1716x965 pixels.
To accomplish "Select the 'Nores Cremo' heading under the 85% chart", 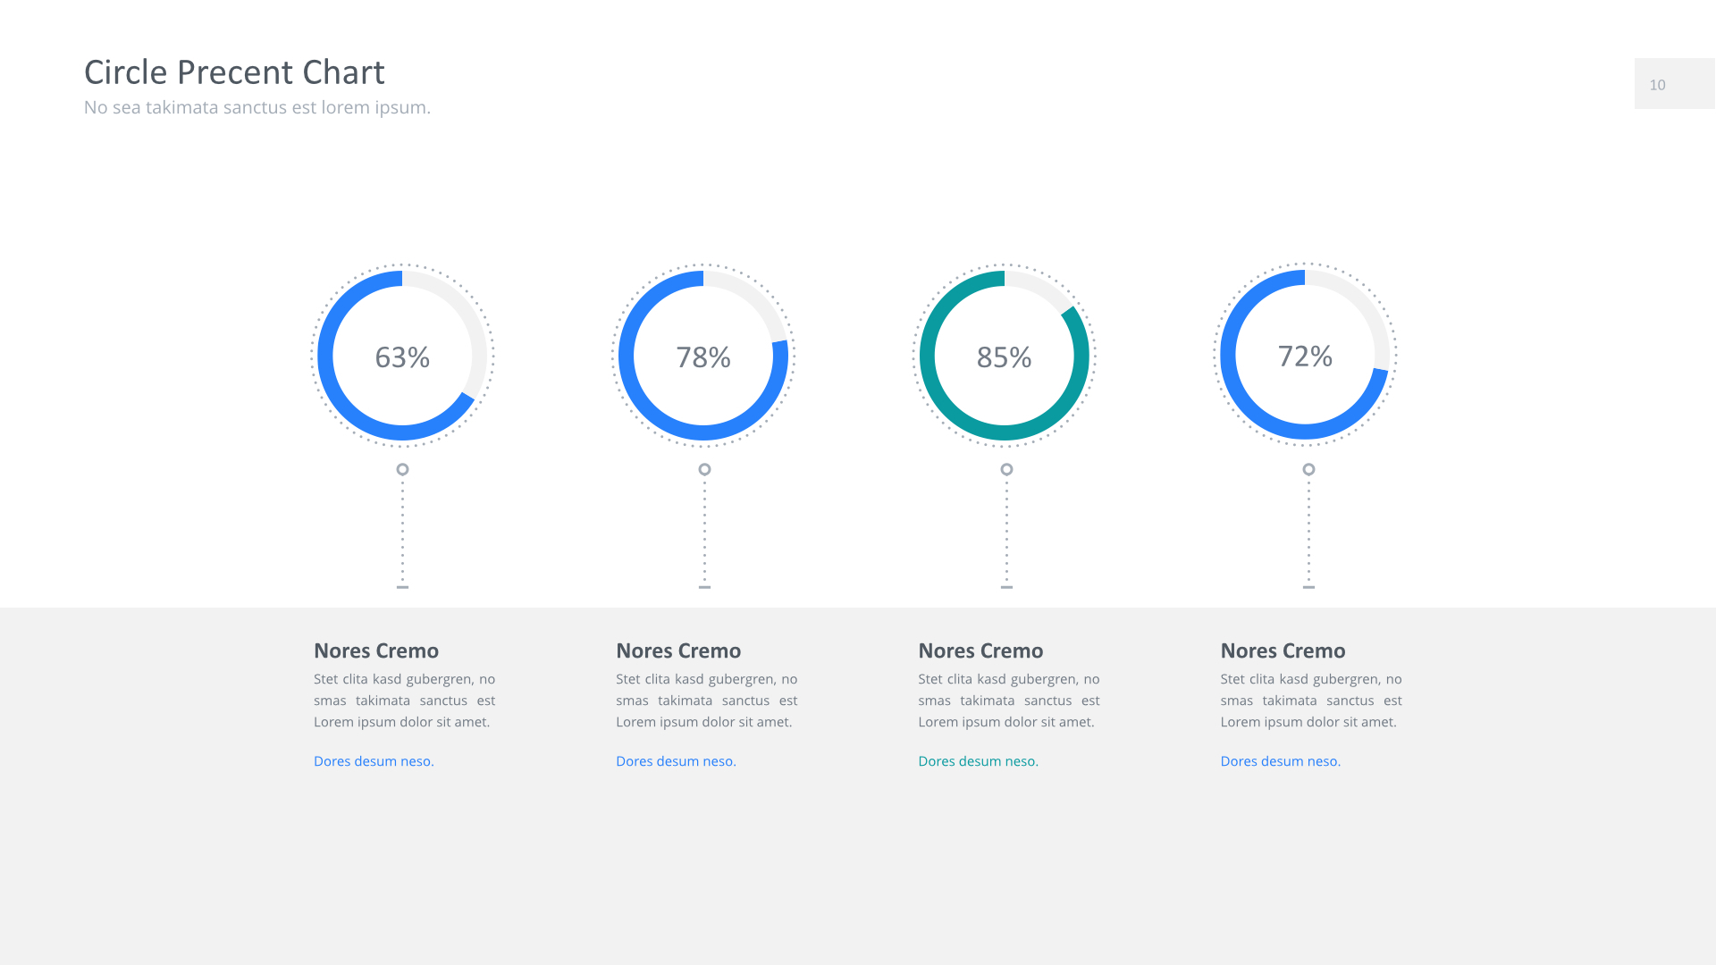I will pyautogui.click(x=980, y=650).
